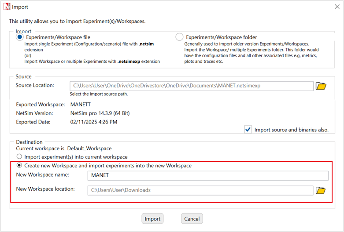Screen dimensions: 344x232
Task: Click the 'Exported Workspace:' label
Action: (x=41, y=105)
